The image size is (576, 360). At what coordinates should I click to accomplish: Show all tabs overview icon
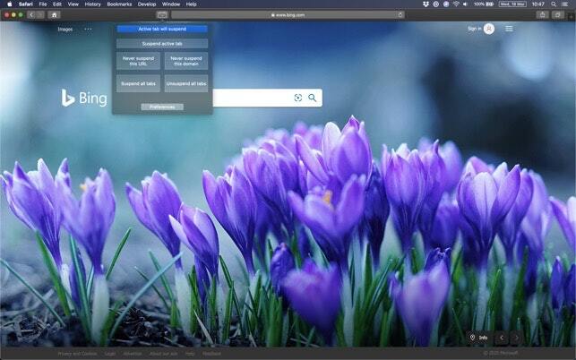(x=557, y=14)
